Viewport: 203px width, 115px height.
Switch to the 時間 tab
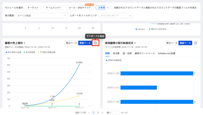[108, 54]
